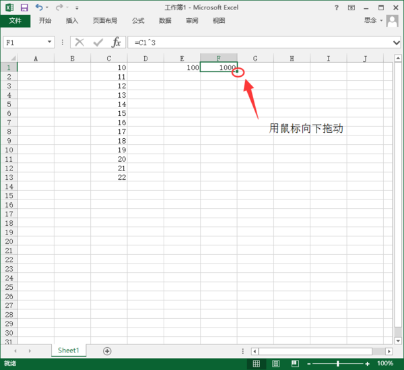Switch to Page Break Preview view

pos(295,363)
